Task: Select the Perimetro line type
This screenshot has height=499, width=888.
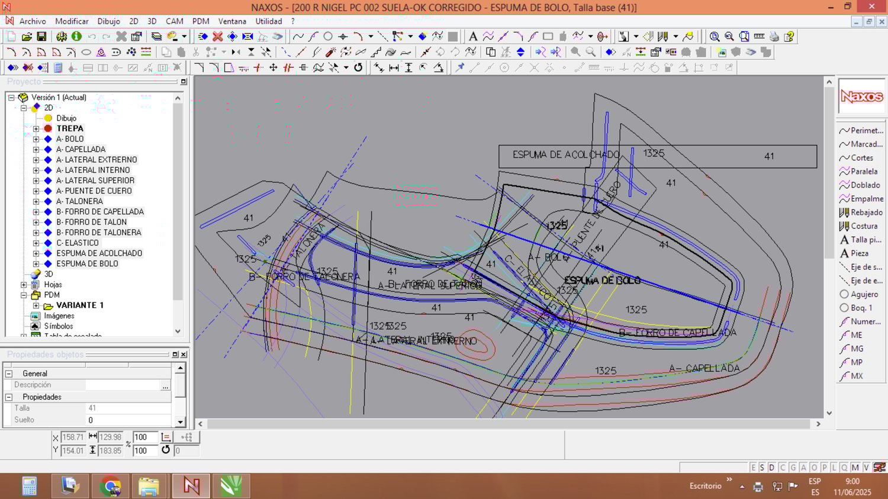Action: (861, 130)
